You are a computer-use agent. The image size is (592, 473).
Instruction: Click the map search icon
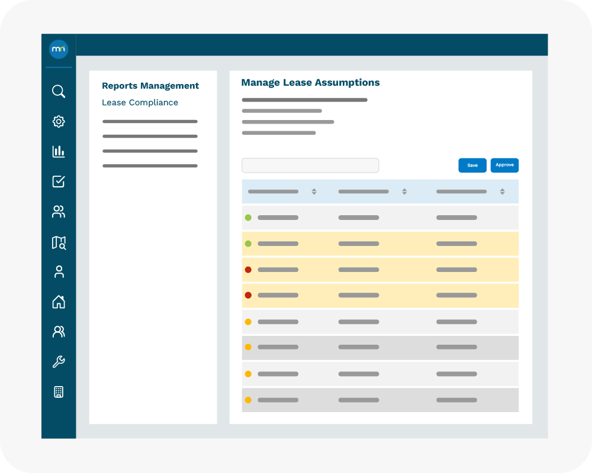coord(59,242)
